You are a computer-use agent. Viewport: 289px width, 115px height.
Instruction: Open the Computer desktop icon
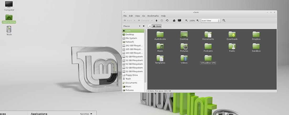(9, 6)
